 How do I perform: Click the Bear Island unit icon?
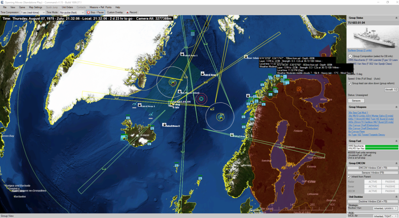245,57
